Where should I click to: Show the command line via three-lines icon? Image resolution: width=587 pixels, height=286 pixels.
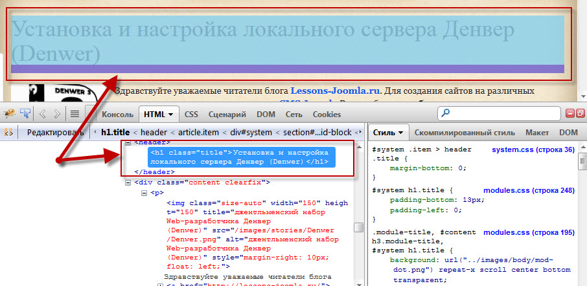(x=75, y=114)
